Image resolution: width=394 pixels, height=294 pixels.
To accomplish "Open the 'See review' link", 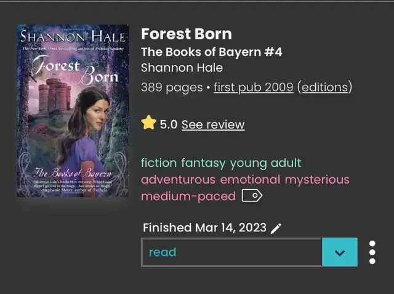I will click(x=213, y=125).
